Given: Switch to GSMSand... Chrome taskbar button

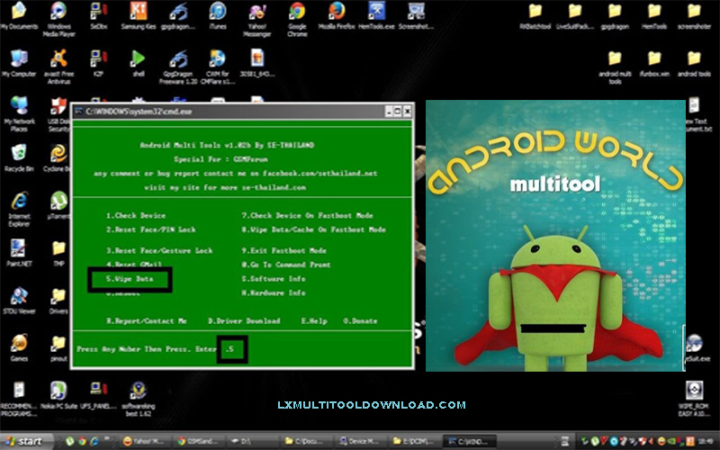Looking at the screenshot, I should click(x=199, y=441).
